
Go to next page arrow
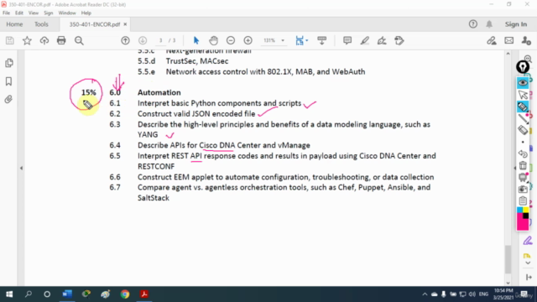point(143,41)
